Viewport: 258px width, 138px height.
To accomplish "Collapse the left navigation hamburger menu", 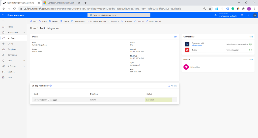I will tap(3, 21).
